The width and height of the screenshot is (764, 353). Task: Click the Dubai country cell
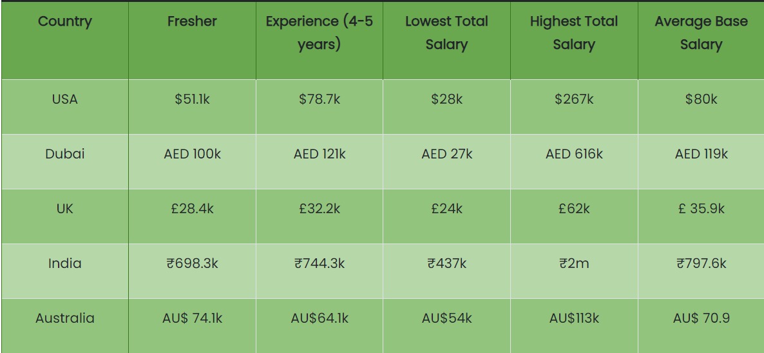tap(64, 154)
